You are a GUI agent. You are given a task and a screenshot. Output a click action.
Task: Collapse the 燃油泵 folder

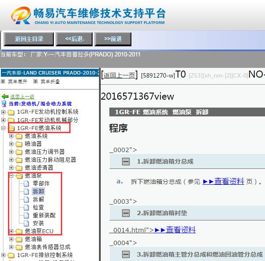pyautogui.click(x=11, y=175)
